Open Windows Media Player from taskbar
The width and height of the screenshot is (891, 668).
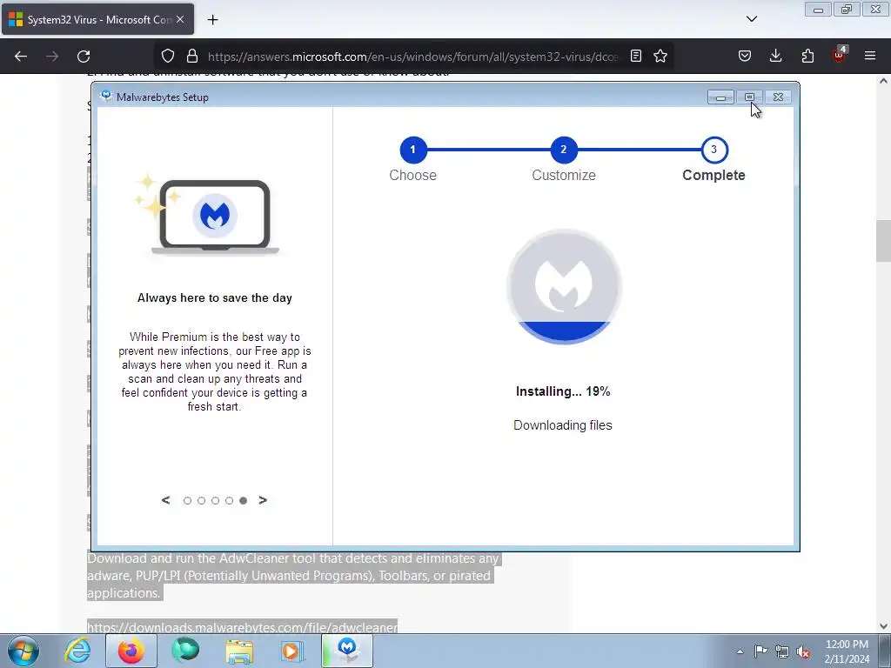292,651
